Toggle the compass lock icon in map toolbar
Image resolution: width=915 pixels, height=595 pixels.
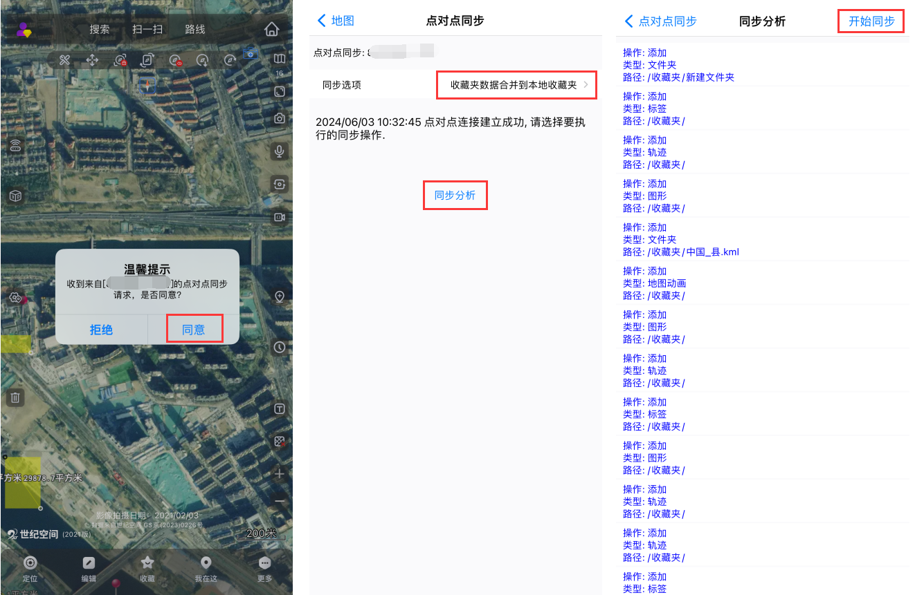click(120, 60)
